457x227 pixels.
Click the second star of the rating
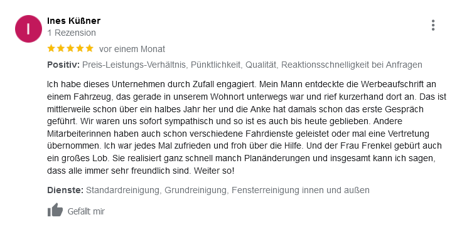61,48
